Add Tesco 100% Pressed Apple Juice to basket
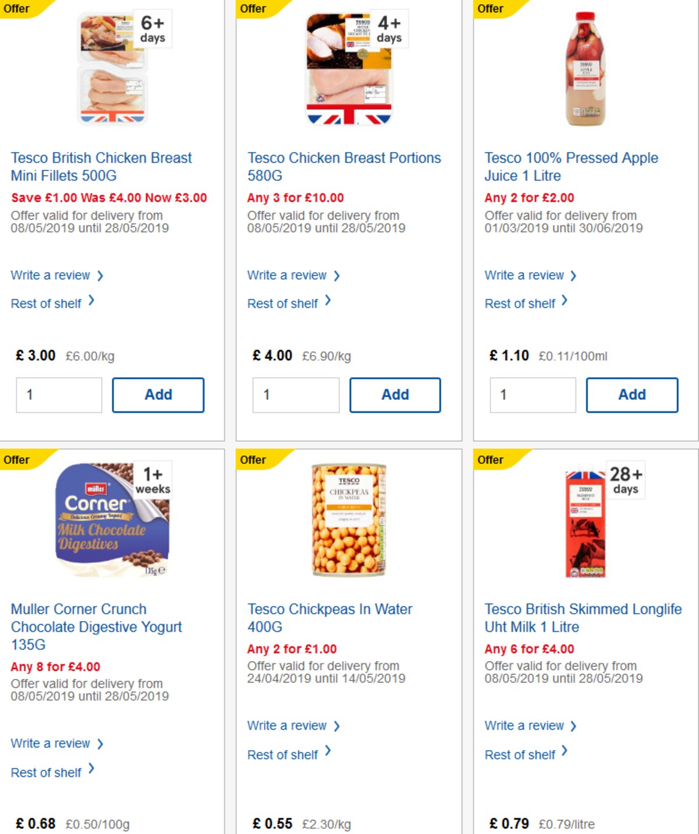Image resolution: width=699 pixels, height=834 pixels. coord(631,395)
